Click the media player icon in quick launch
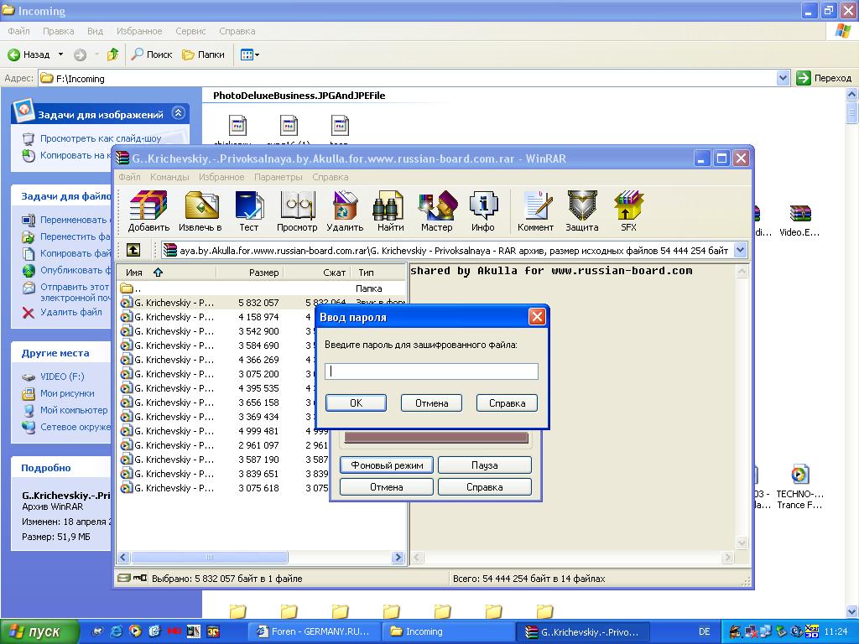This screenshot has width=859, height=644. pos(135,631)
